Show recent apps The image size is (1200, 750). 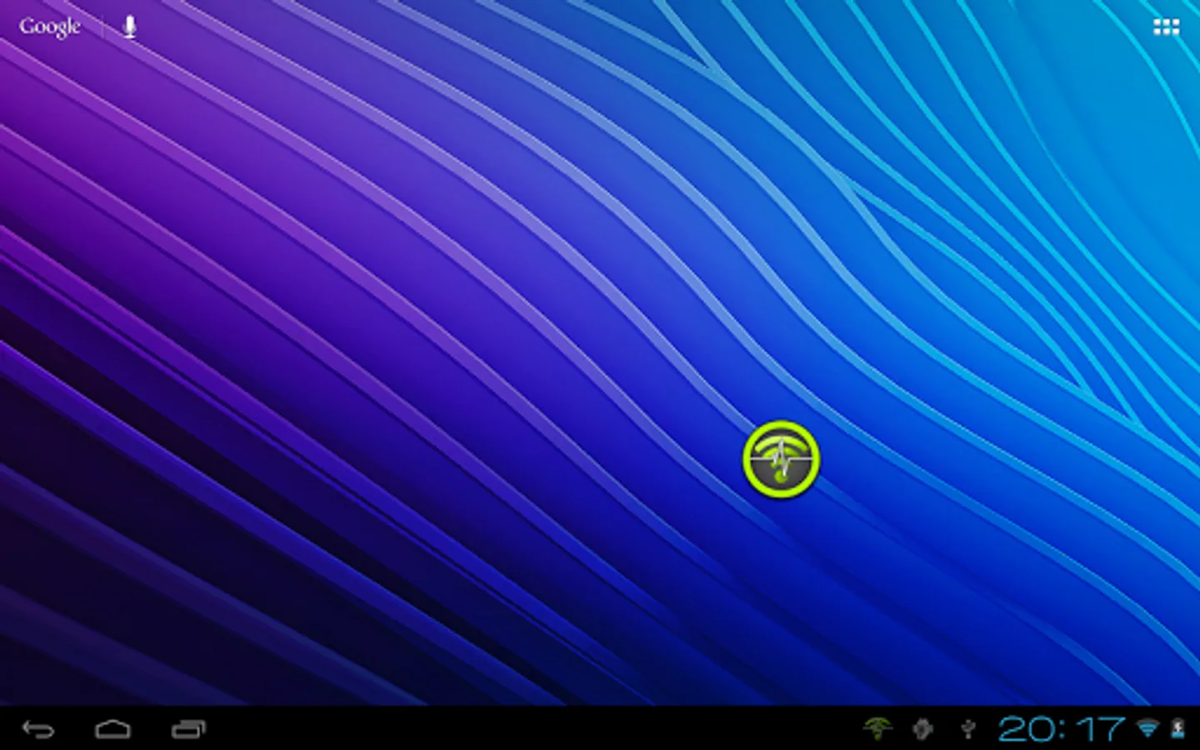click(x=188, y=729)
